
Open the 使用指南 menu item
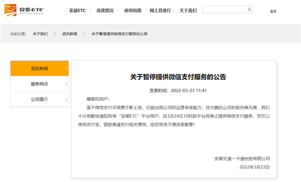(x=132, y=11)
